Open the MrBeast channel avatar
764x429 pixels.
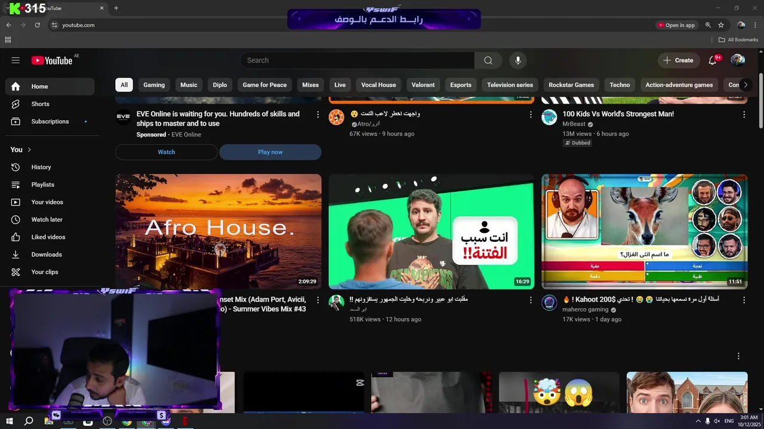tap(549, 117)
